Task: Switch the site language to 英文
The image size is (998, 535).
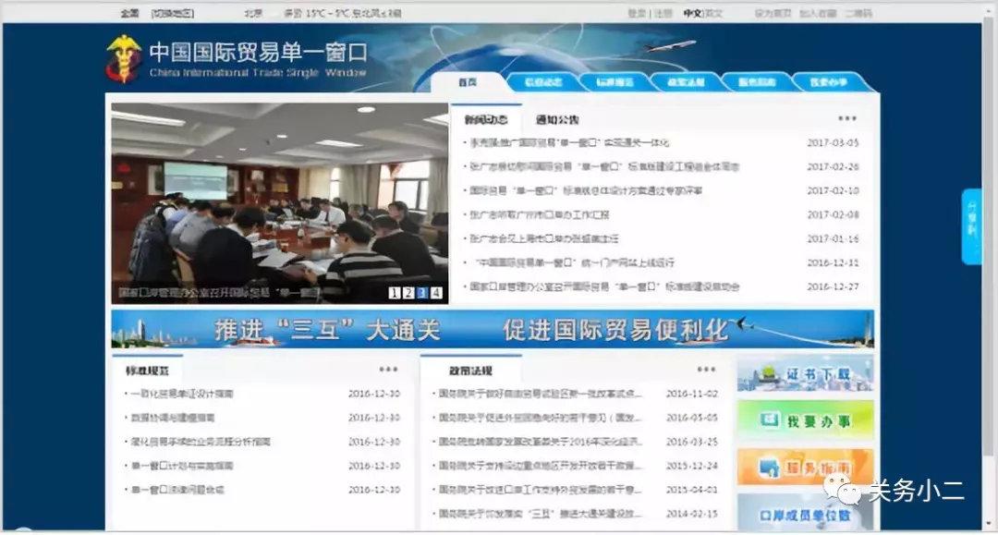Action: coord(712,13)
